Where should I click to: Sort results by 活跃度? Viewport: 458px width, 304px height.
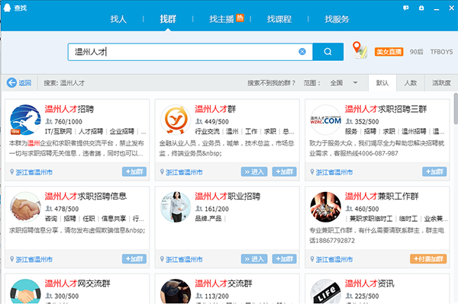click(x=441, y=83)
